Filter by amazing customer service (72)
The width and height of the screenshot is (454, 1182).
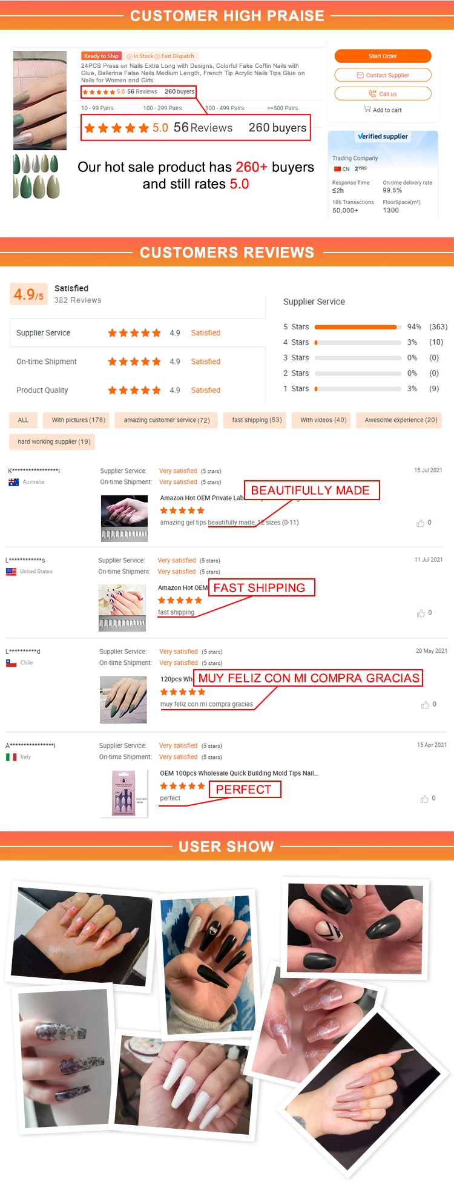(x=166, y=420)
